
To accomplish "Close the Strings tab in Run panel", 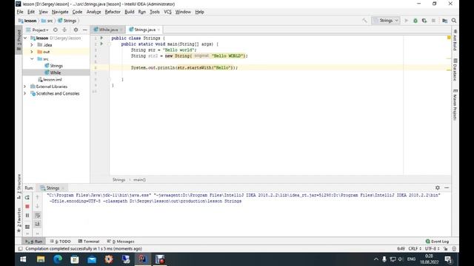I will click(x=63, y=188).
